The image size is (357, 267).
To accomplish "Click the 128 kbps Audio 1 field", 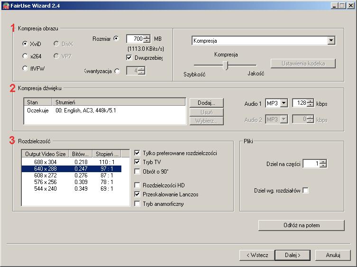I will [300, 103].
